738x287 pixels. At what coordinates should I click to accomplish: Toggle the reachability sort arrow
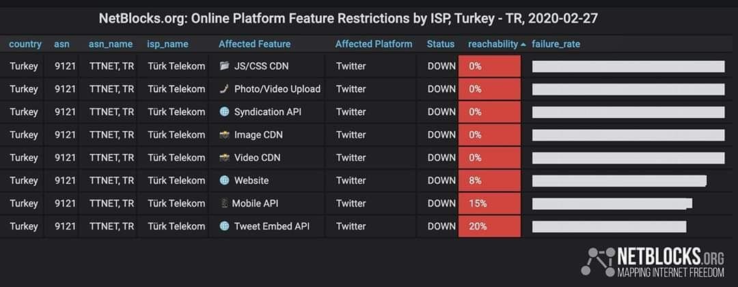click(523, 44)
